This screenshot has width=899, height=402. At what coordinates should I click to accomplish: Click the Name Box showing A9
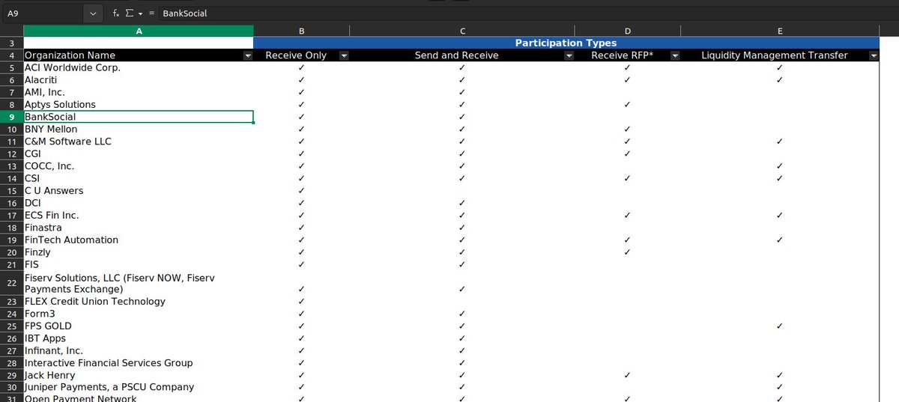point(43,13)
